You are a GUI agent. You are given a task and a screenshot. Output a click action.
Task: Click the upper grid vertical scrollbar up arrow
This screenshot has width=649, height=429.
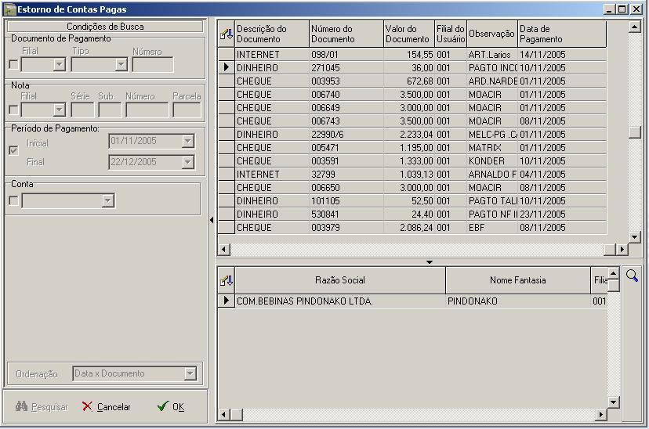[x=635, y=27]
